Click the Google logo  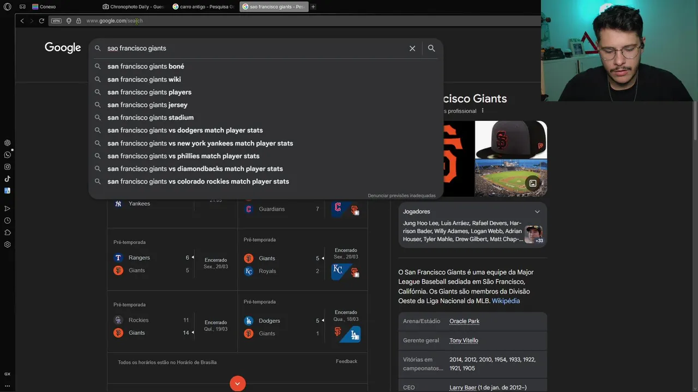click(63, 48)
